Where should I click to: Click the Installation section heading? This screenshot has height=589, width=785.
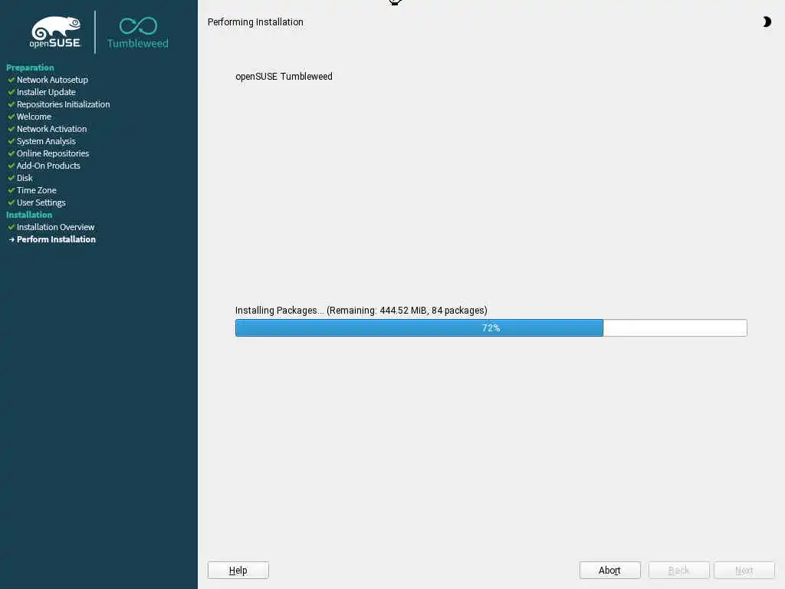[x=29, y=215]
